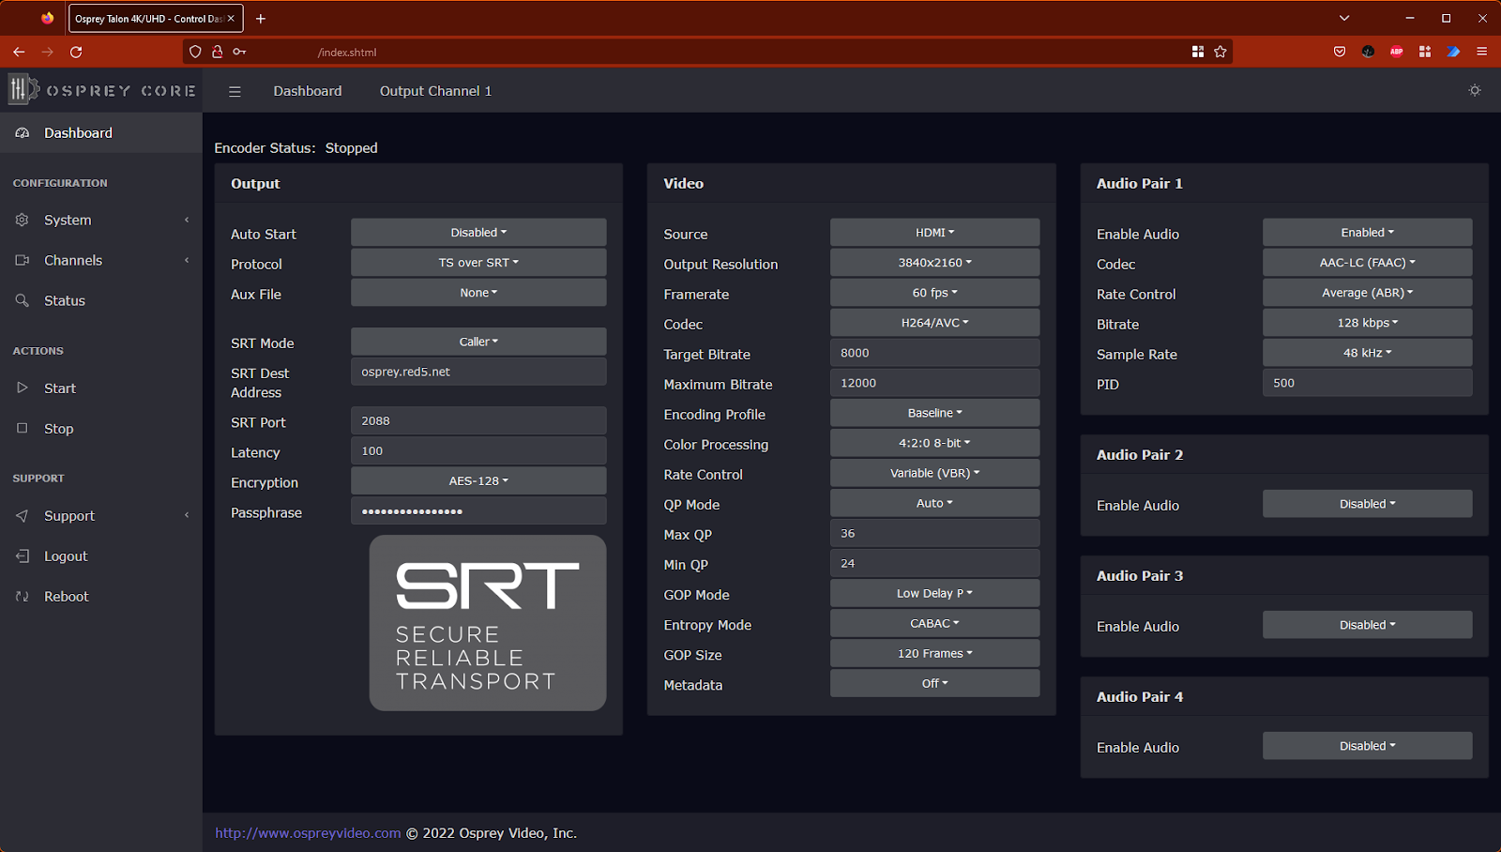Click the Dashboard gauge icon in sidebar

23,133
